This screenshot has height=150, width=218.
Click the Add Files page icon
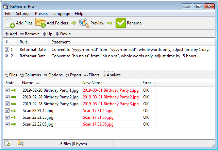pos(10,23)
